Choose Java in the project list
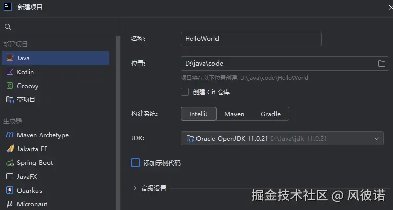Screen dimensions: 393x210 55,58
